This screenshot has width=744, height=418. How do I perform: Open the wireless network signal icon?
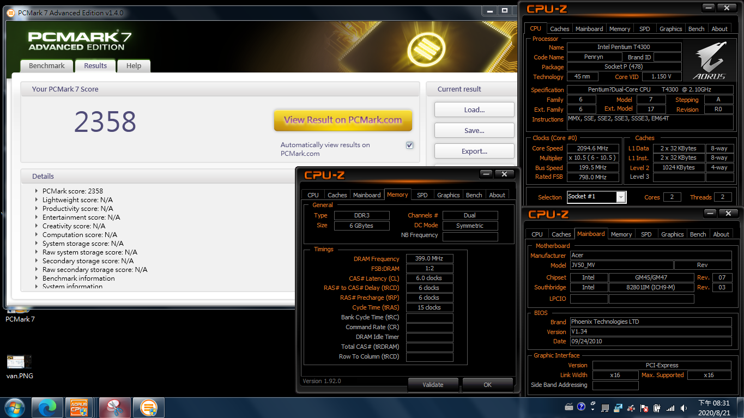pyautogui.click(x=670, y=408)
